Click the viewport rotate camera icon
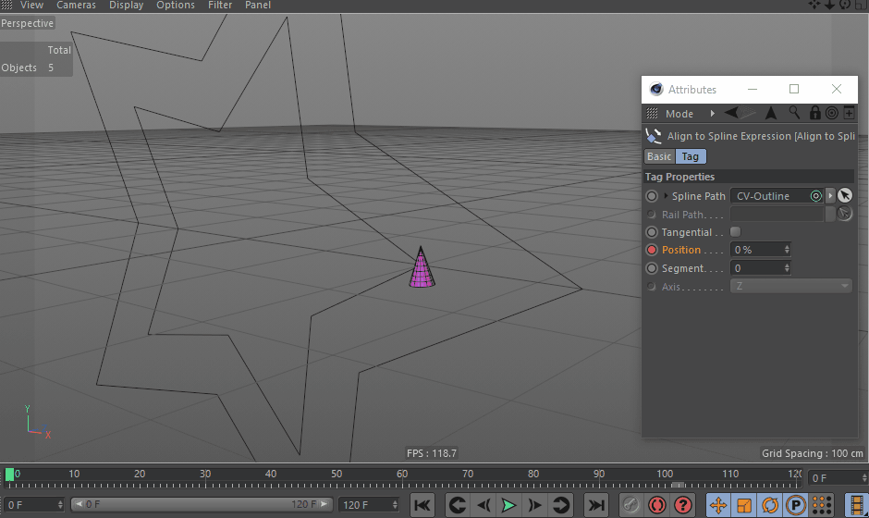 tap(845, 5)
